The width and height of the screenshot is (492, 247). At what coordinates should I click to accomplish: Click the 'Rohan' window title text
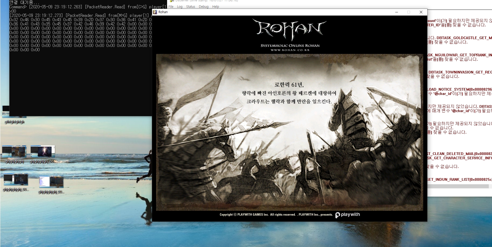163,12
